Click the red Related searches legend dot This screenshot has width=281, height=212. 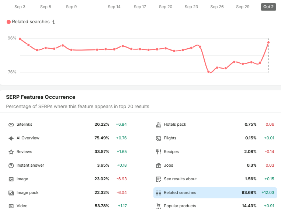(x=8, y=22)
